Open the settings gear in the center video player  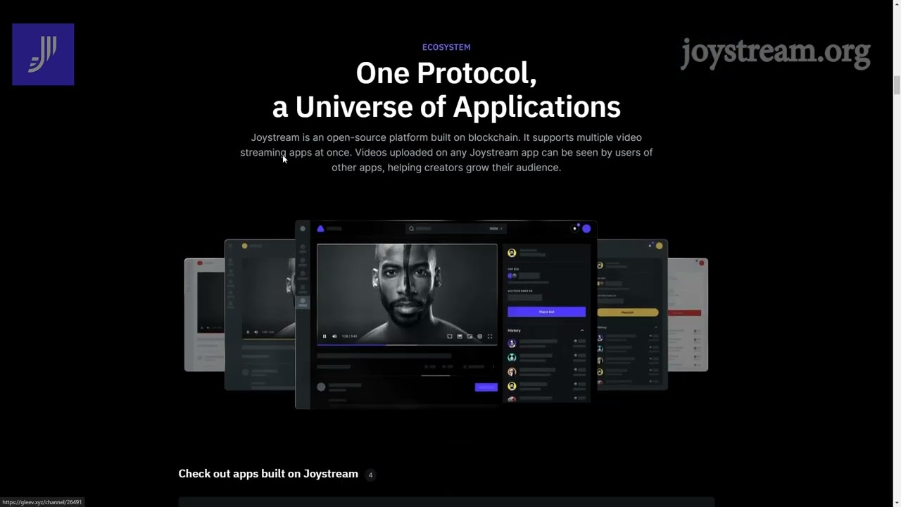480,337
